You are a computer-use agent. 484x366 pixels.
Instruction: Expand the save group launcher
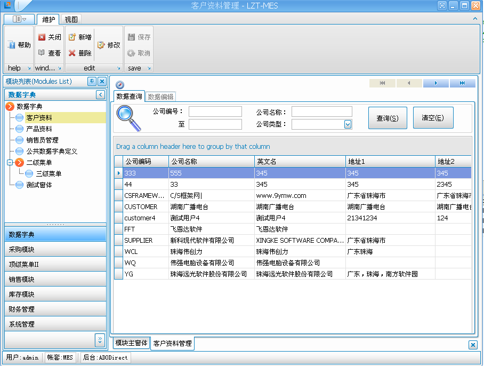[x=149, y=68]
